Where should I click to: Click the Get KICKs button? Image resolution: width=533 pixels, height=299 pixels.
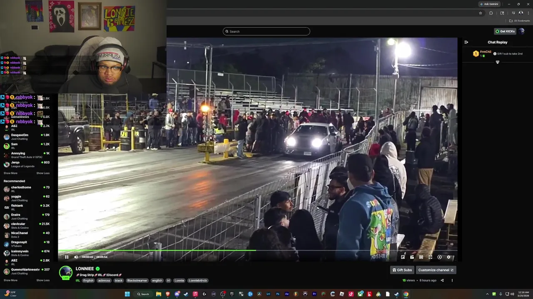(x=505, y=31)
